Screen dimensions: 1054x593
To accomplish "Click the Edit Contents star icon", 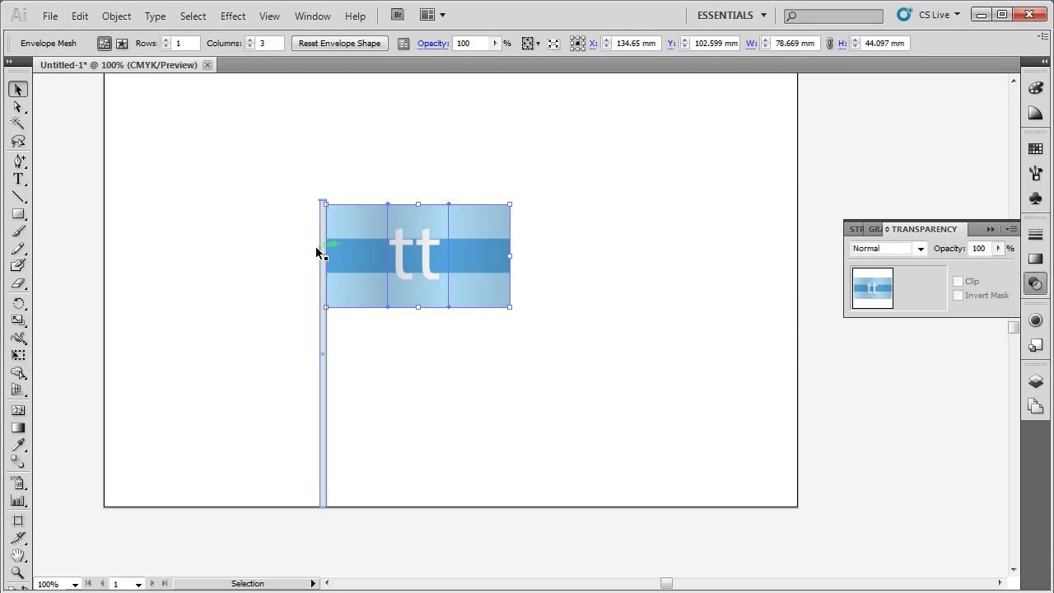I will tap(122, 44).
